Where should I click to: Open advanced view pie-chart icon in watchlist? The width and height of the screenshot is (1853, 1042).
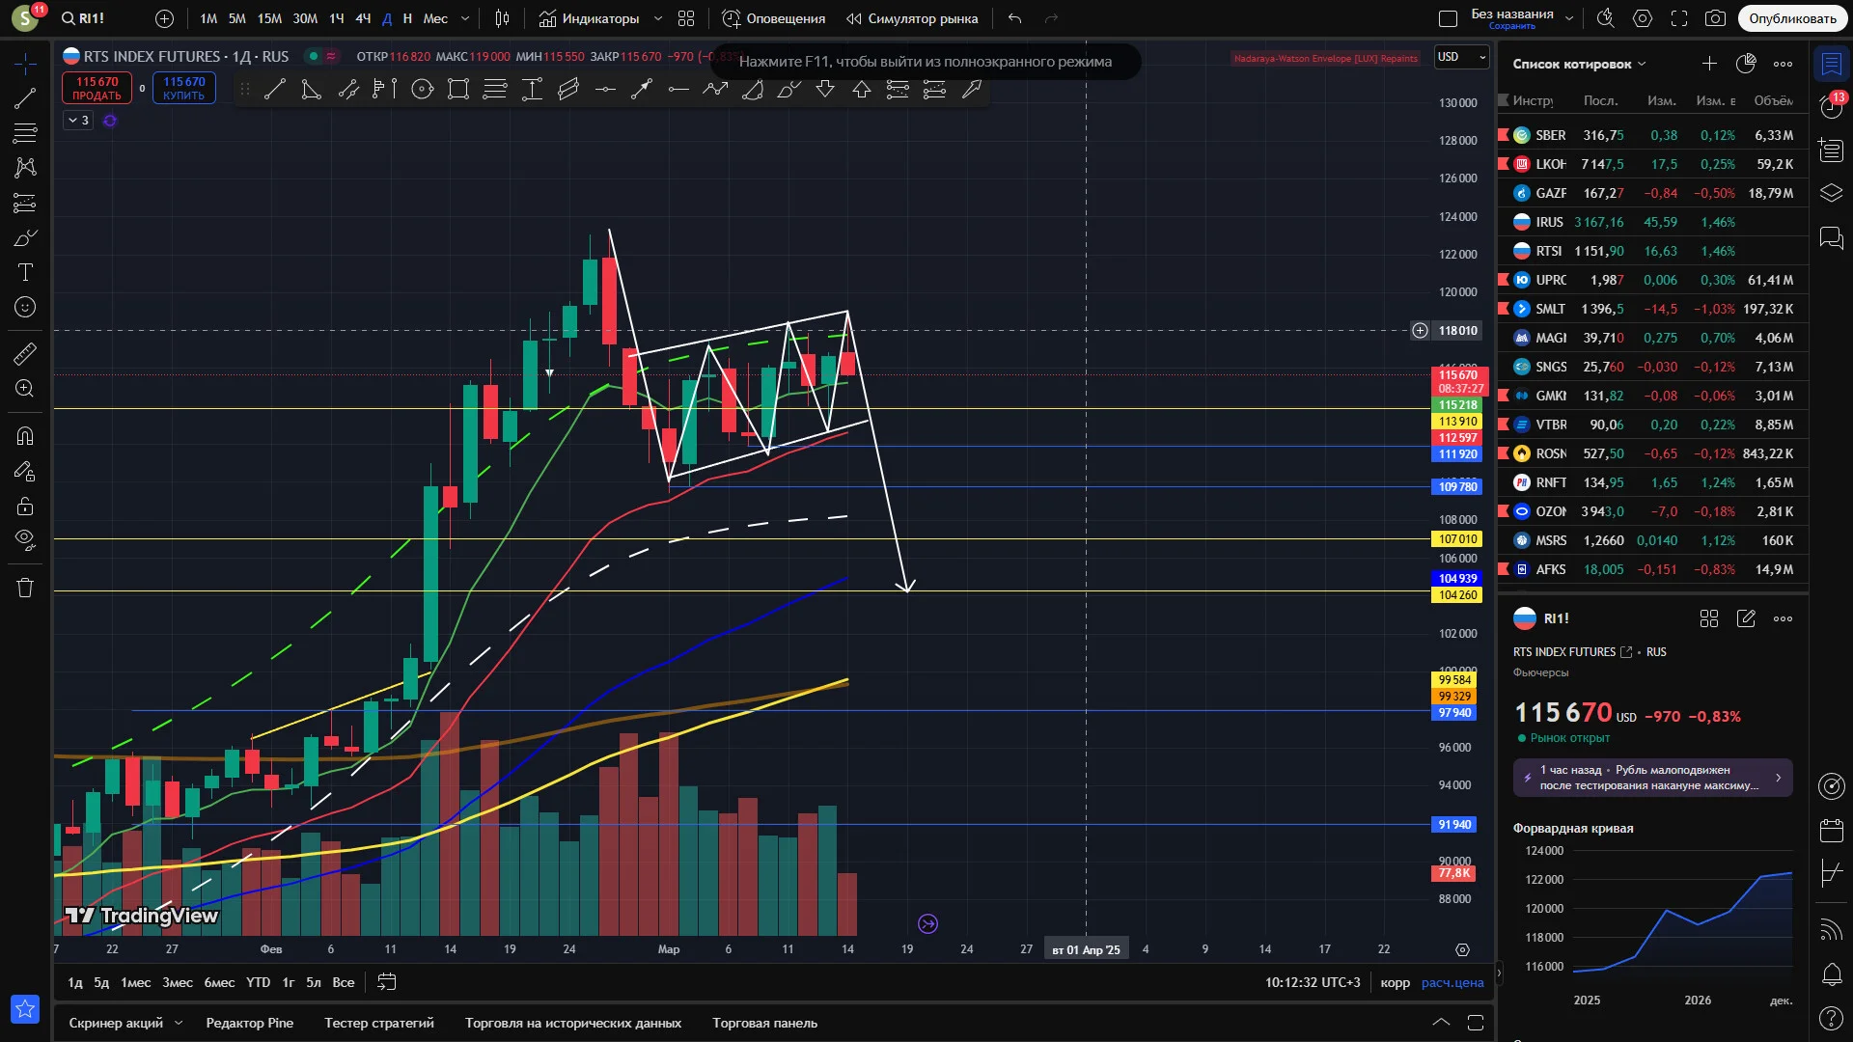tap(1746, 64)
